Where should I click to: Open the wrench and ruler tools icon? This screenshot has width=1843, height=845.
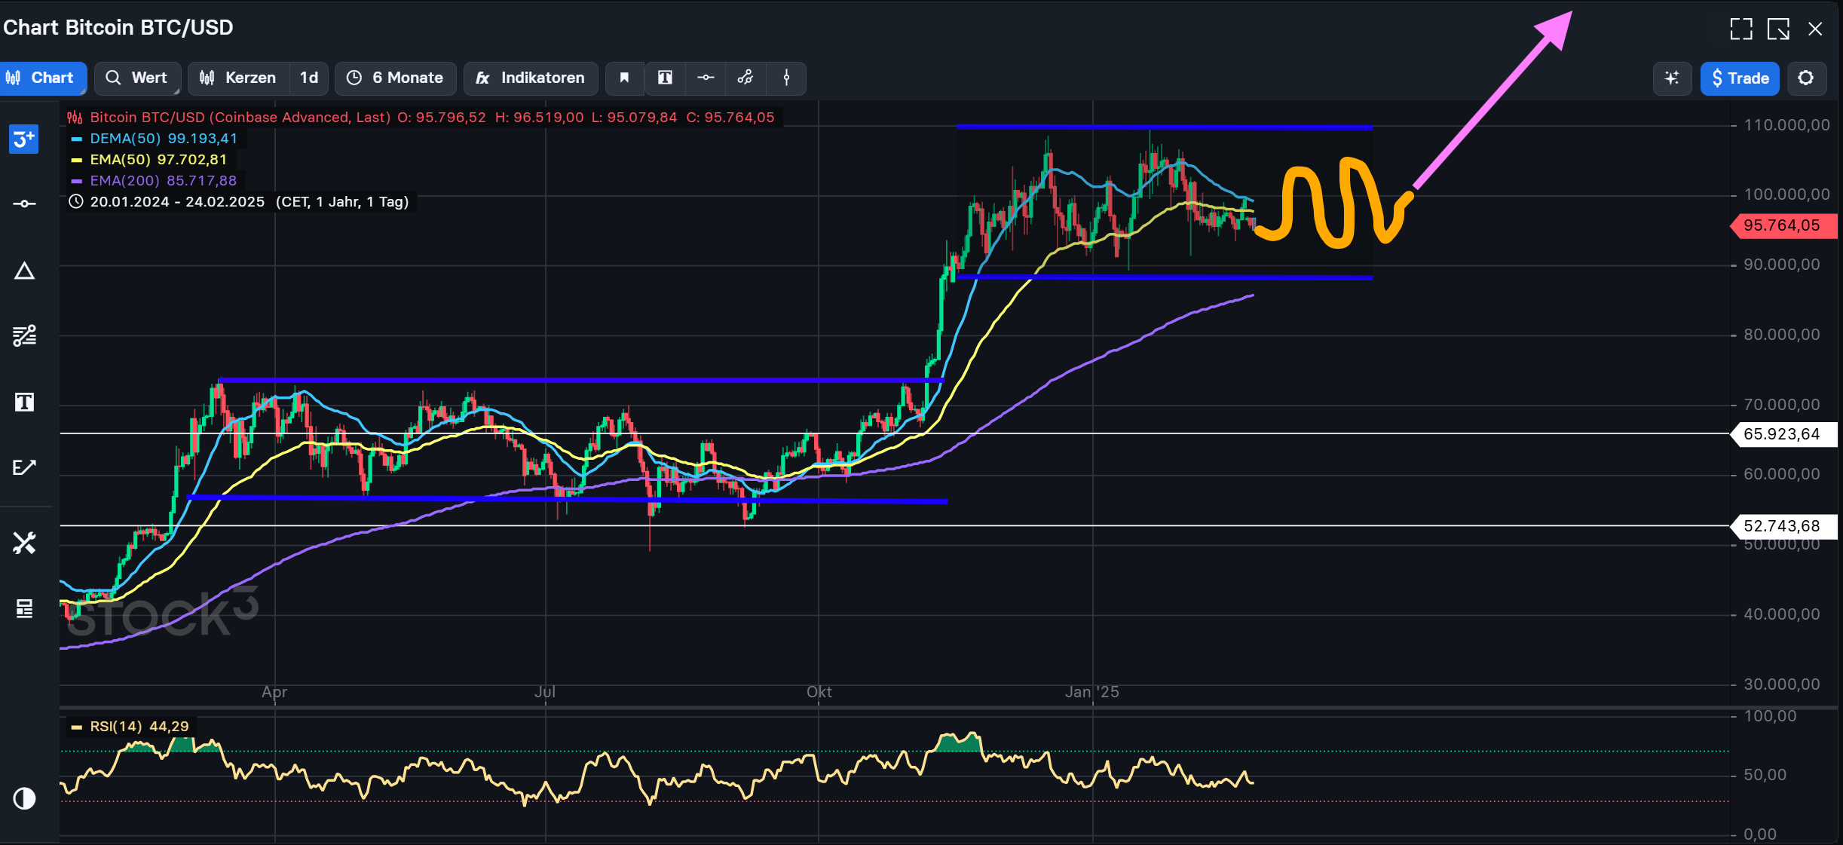click(x=24, y=543)
